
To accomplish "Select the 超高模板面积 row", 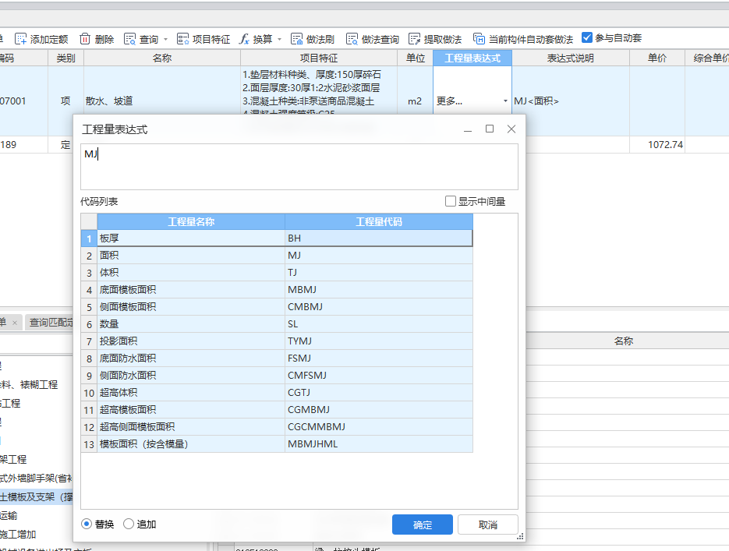I will click(277, 410).
